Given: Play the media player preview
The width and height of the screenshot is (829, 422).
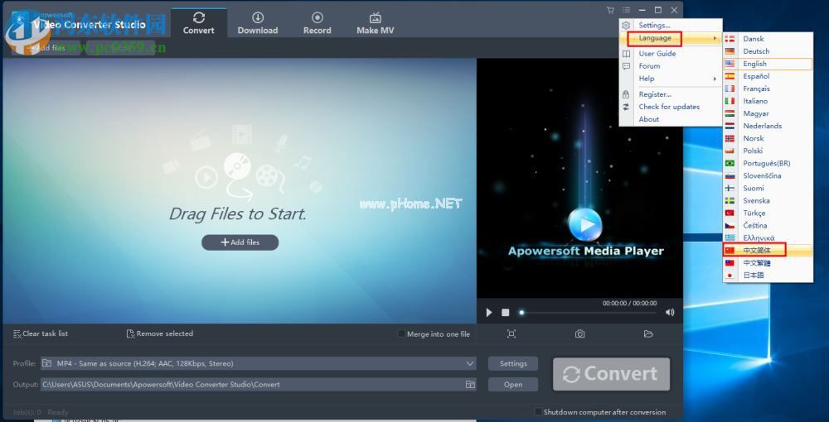Looking at the screenshot, I should [488, 313].
